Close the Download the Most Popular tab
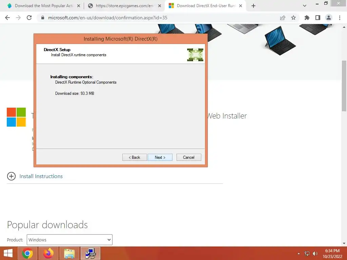Image resolution: width=347 pixels, height=260 pixels. click(79, 6)
